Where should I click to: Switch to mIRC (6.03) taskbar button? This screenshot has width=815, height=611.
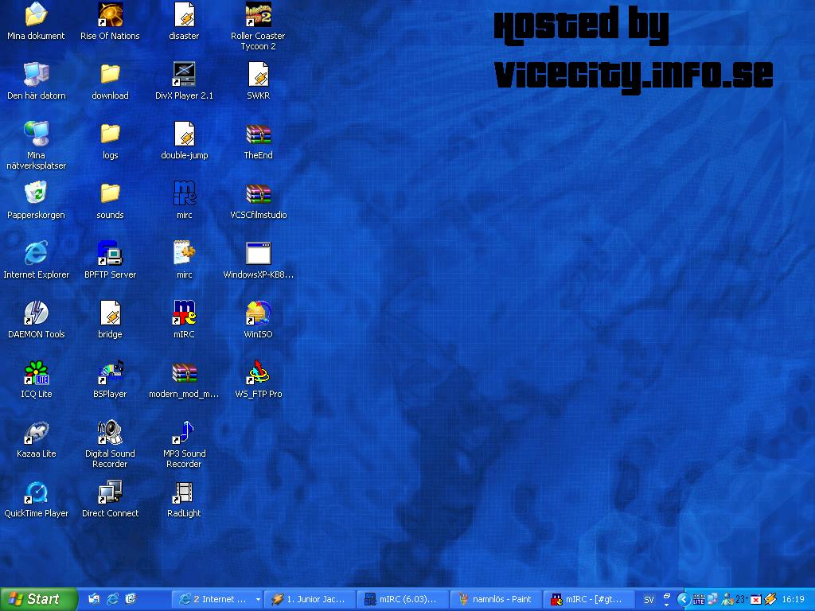[404, 600]
